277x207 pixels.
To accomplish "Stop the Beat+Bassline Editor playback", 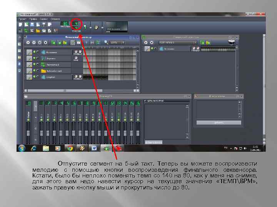I will pos(152,43).
